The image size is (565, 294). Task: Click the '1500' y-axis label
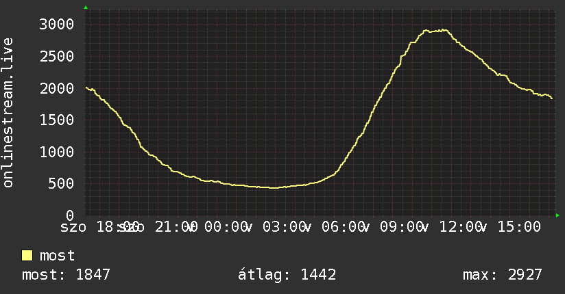[x=57, y=120]
